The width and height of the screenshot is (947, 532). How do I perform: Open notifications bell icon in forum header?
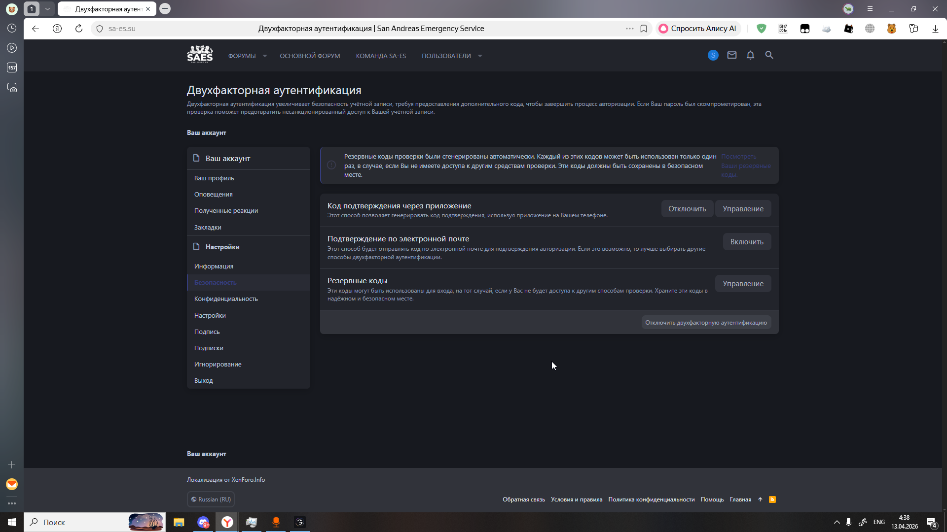point(750,55)
